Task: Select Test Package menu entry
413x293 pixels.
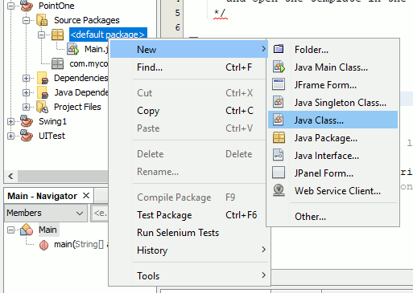Action: (189, 215)
